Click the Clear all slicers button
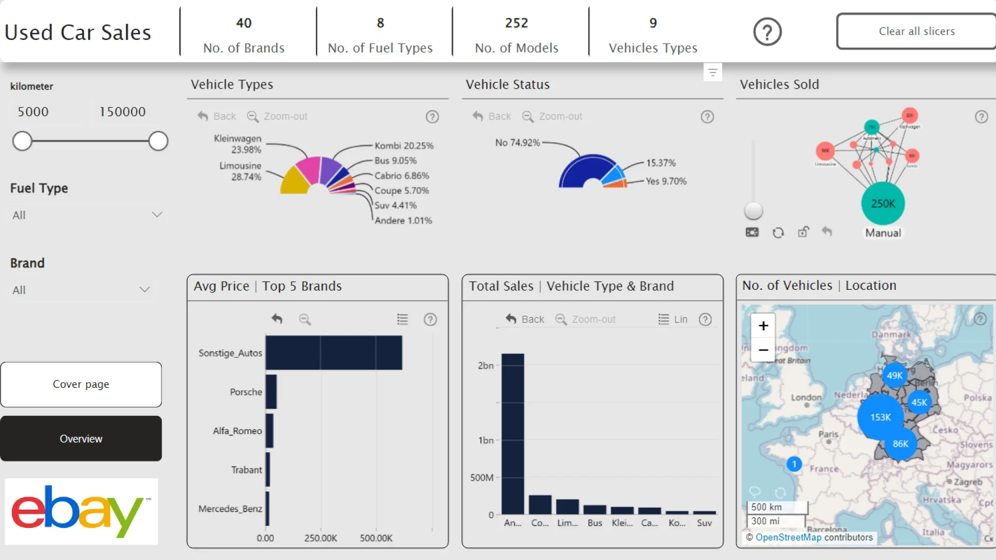 917,31
